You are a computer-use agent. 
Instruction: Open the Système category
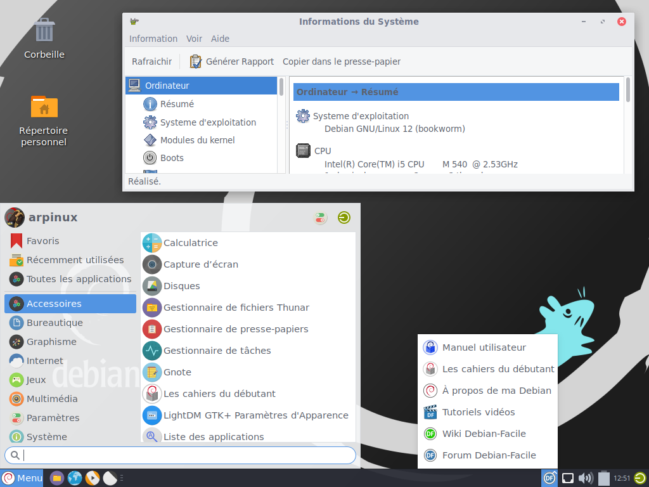point(70,436)
